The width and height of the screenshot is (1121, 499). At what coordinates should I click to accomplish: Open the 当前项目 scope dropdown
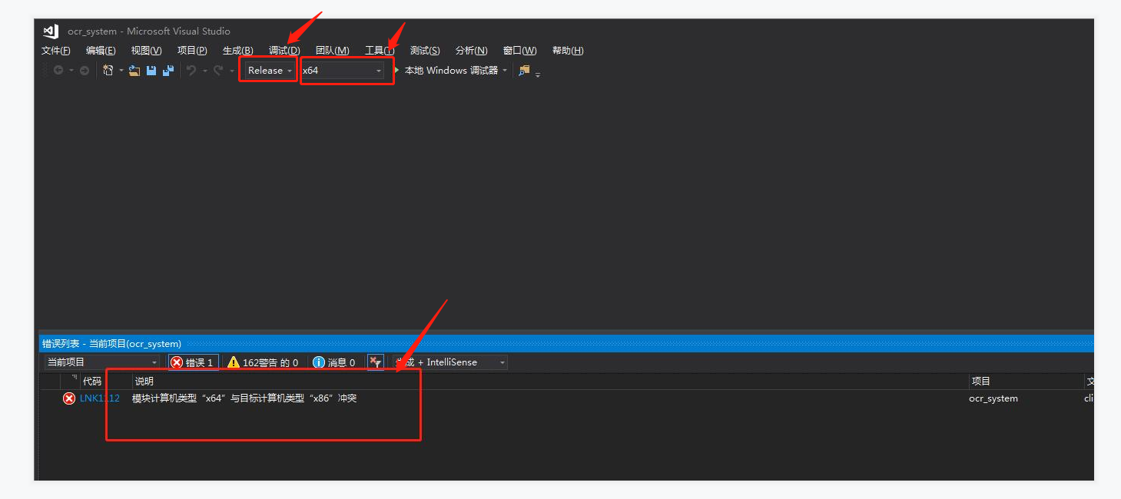[102, 362]
